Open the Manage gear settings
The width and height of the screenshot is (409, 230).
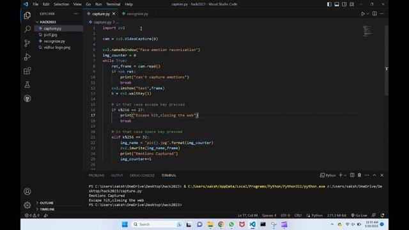point(27,205)
